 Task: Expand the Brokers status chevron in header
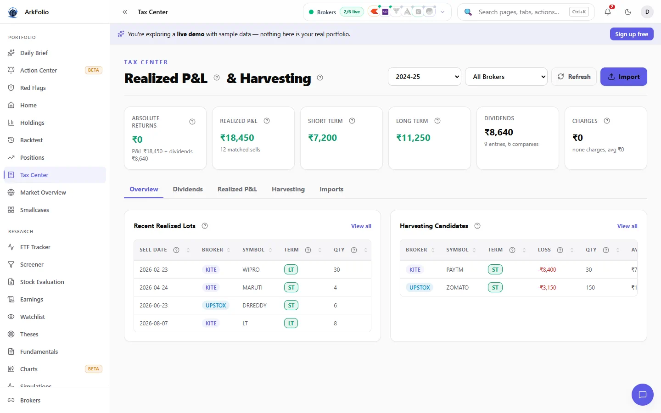(443, 12)
